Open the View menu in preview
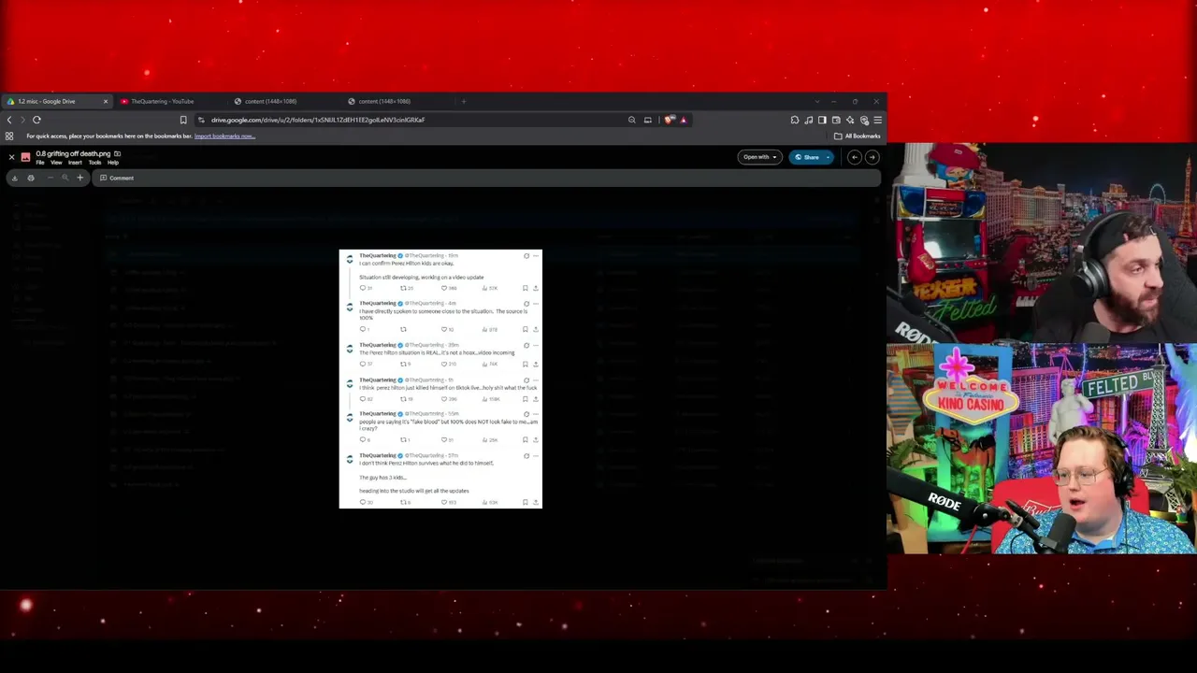The width and height of the screenshot is (1197, 673). (56, 163)
